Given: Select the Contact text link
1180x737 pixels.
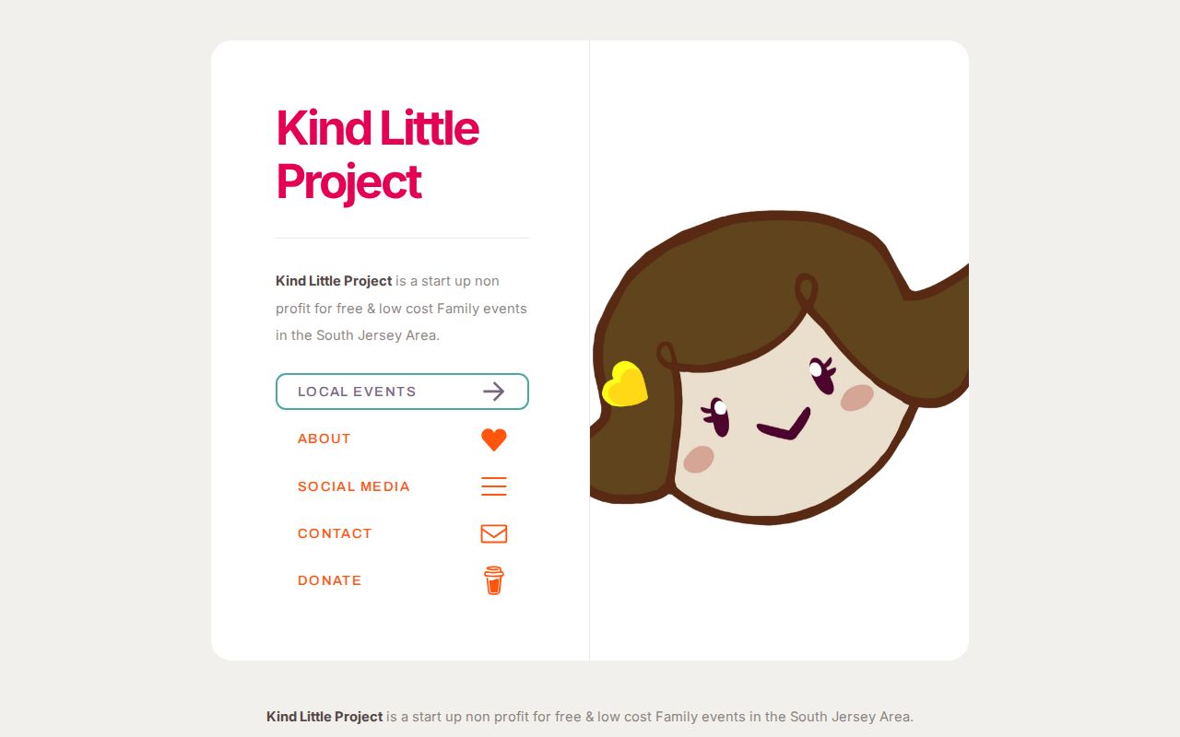Looking at the screenshot, I should (x=335, y=533).
